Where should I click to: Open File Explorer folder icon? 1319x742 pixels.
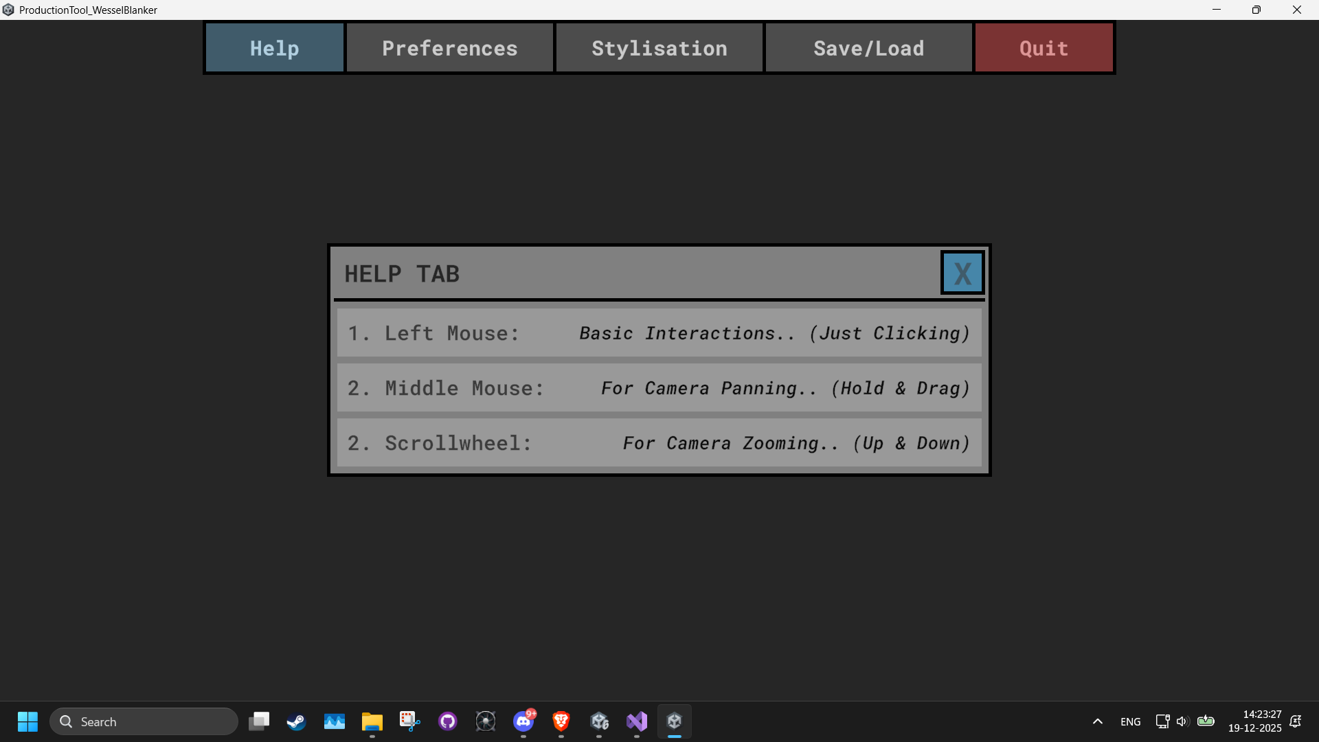click(x=372, y=721)
